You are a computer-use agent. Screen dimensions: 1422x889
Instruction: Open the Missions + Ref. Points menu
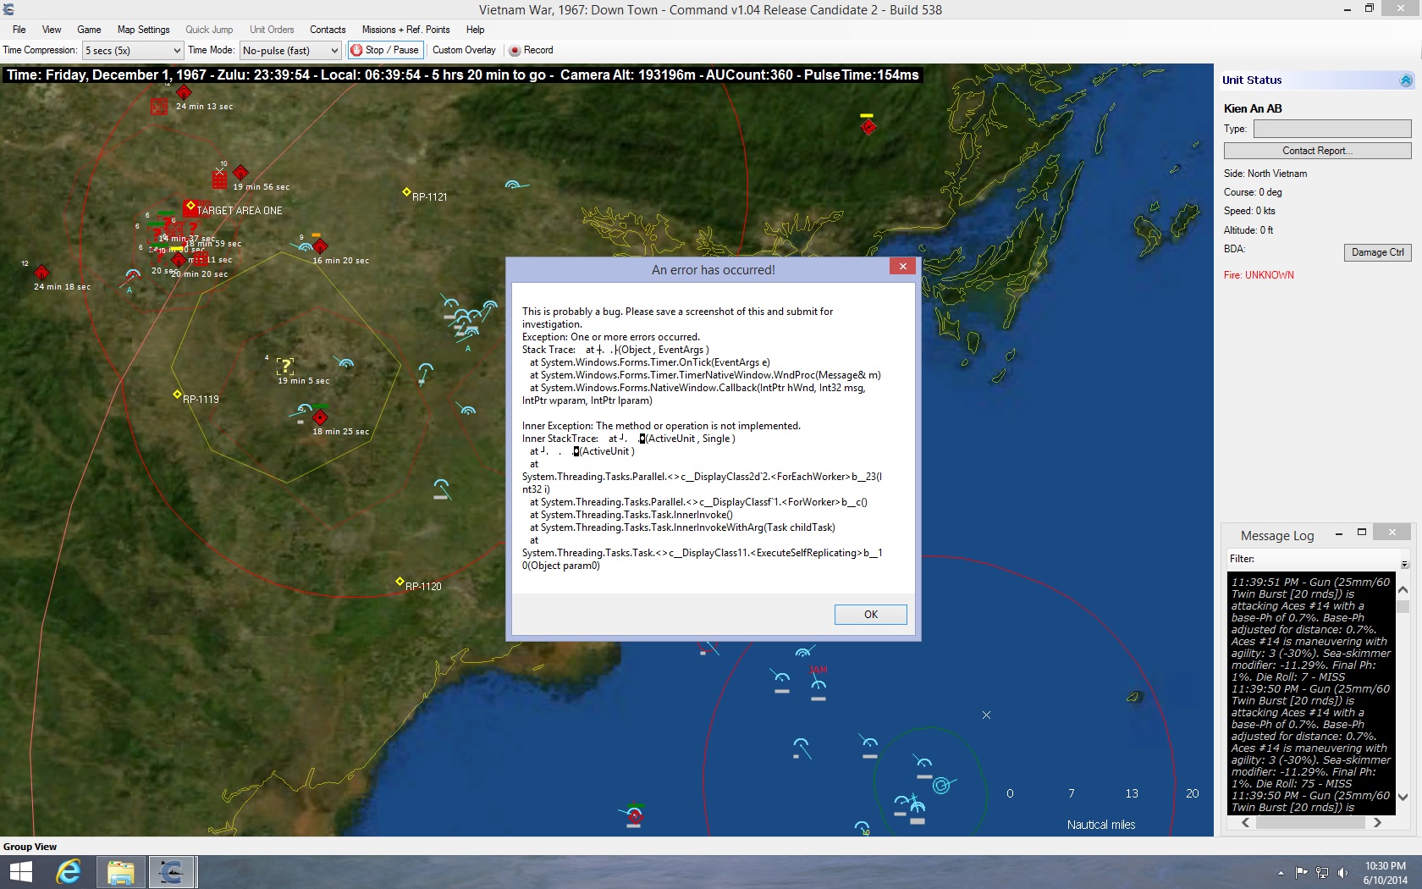(405, 30)
